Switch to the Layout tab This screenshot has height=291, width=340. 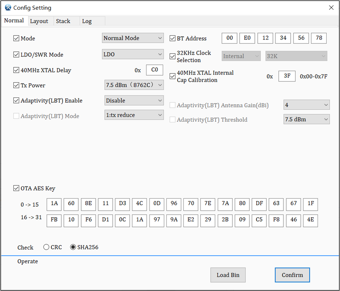coord(40,21)
